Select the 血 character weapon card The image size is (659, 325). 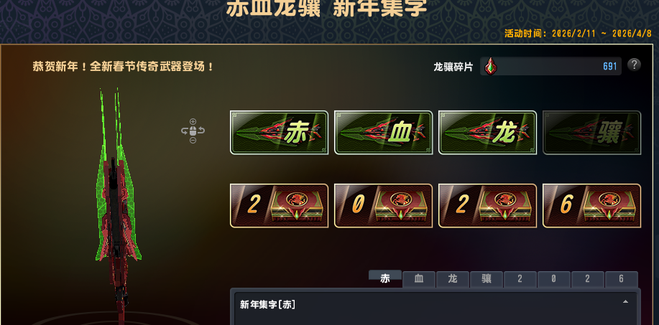point(383,133)
